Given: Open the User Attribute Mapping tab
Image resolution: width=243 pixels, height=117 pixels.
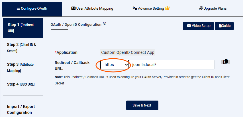Looking at the screenshot, I should pyautogui.click(x=92, y=8).
